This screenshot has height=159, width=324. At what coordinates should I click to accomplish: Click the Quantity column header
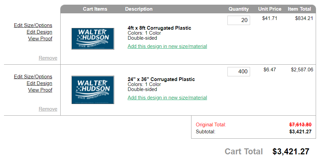(239, 9)
